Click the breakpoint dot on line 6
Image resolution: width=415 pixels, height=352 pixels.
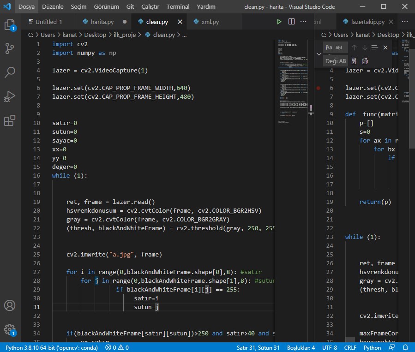[319, 88]
